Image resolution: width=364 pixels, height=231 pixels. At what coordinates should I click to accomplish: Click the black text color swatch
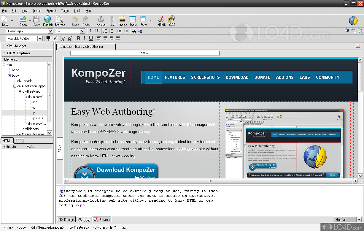pyautogui.click(x=48, y=38)
